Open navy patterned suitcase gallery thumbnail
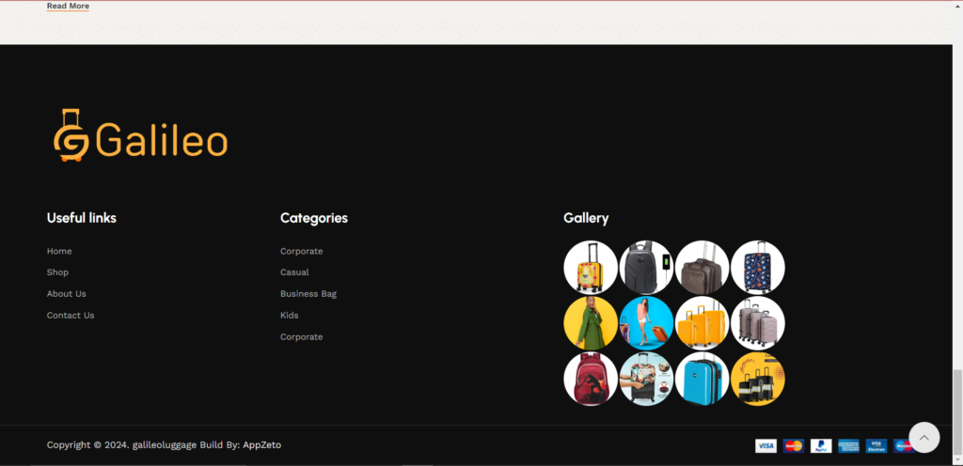 pos(758,268)
